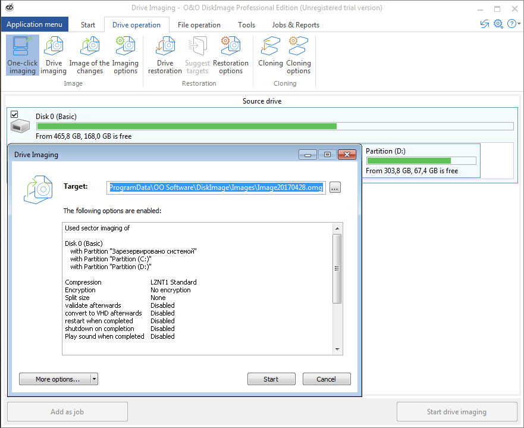Screen dimensions: 524x428
Task: Minimize the Drive Imaging dialog
Action: click(x=308, y=155)
